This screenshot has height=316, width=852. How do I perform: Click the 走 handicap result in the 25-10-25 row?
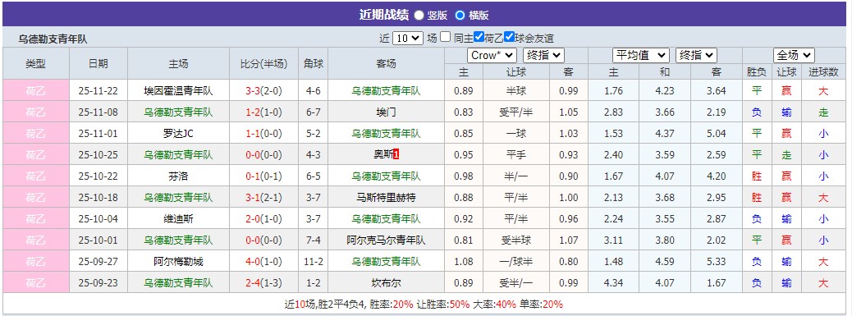click(x=786, y=155)
